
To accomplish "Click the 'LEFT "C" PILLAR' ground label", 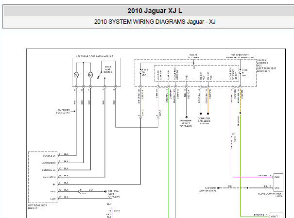I will tap(114, 195).
